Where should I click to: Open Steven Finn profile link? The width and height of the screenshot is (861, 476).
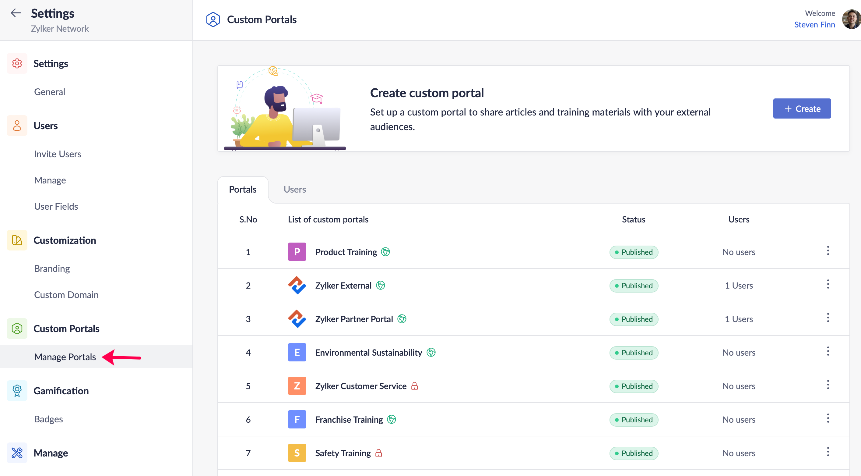pyautogui.click(x=814, y=24)
